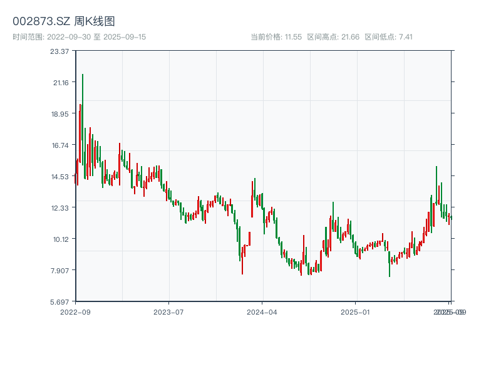The height and width of the screenshot is (376, 501).
Task: Click the period high label 区间高点: 21.66
Action: pos(333,37)
